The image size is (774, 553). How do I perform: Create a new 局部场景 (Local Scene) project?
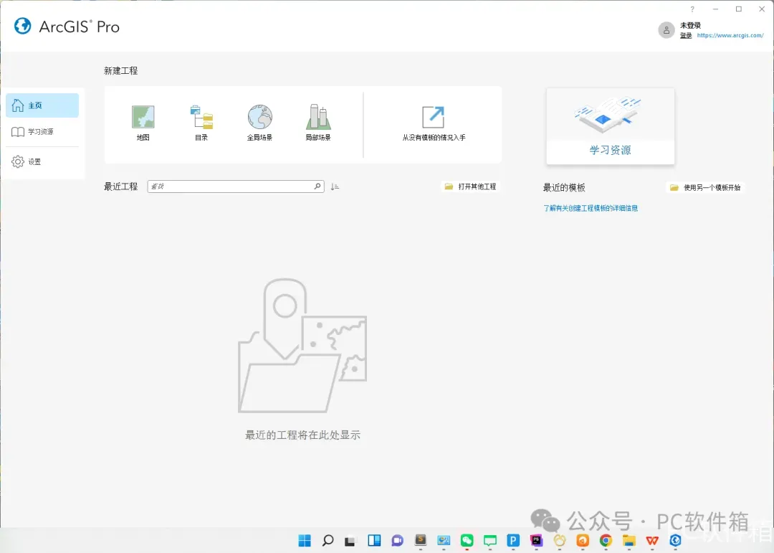pyautogui.click(x=318, y=123)
